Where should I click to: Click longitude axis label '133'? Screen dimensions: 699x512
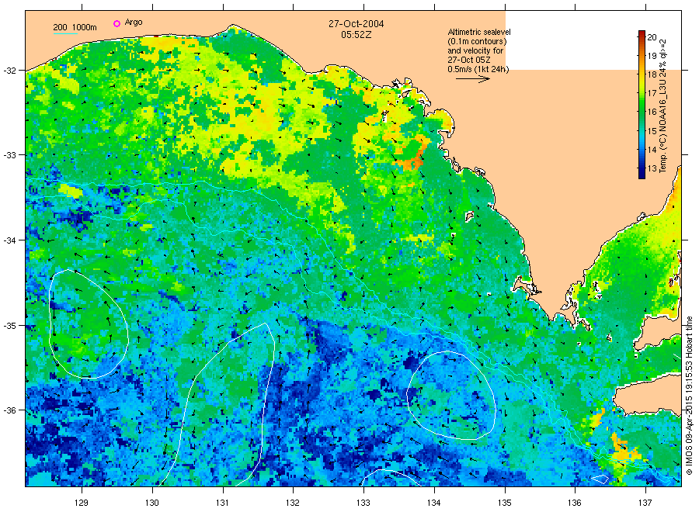(x=363, y=503)
